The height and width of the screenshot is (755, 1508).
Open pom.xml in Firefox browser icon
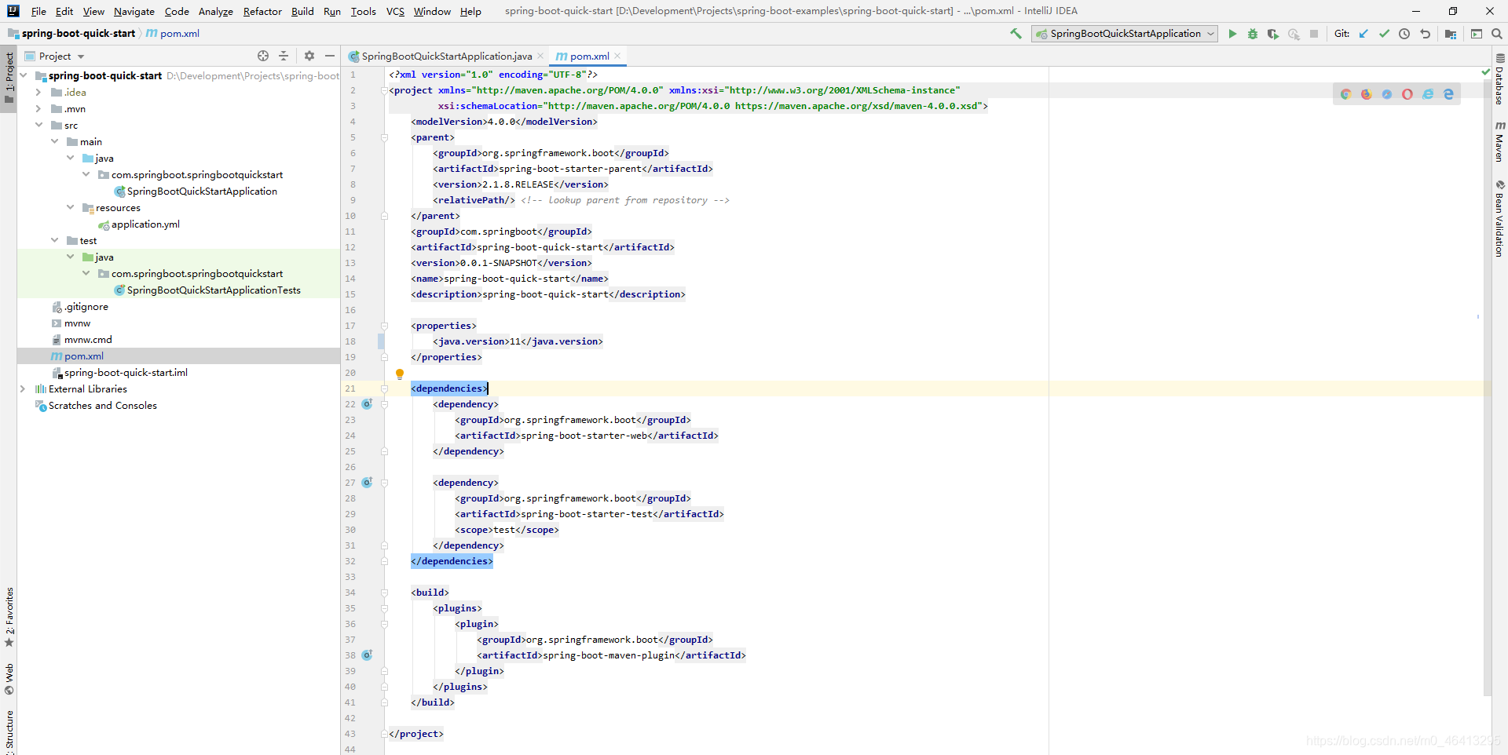[1366, 94]
